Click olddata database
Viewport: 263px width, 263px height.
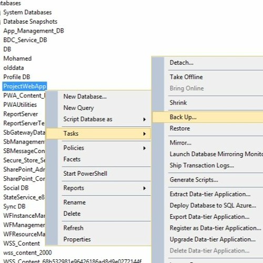point(14,68)
